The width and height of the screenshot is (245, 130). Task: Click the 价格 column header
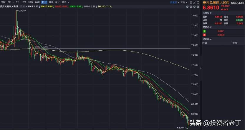[x=234, y=43]
